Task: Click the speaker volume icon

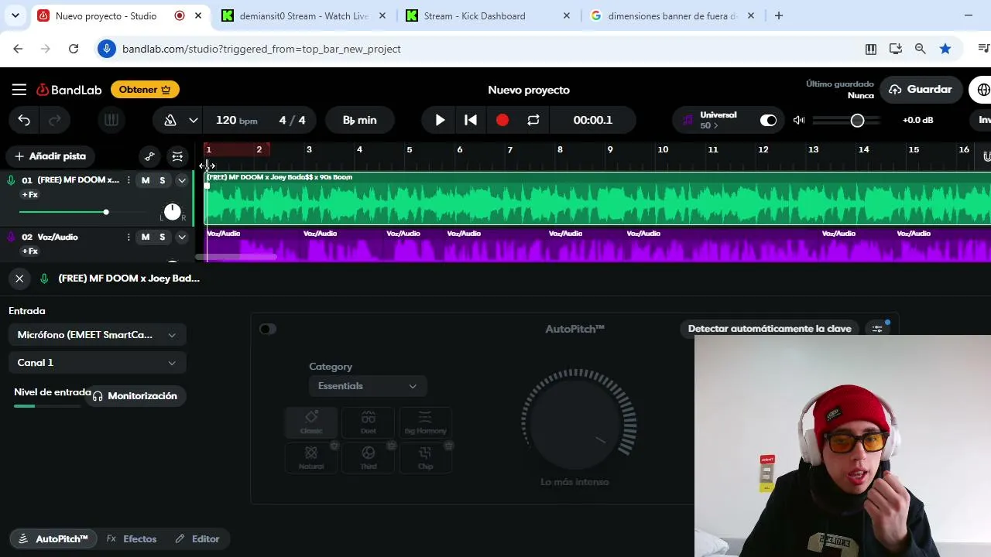Action: (x=799, y=120)
